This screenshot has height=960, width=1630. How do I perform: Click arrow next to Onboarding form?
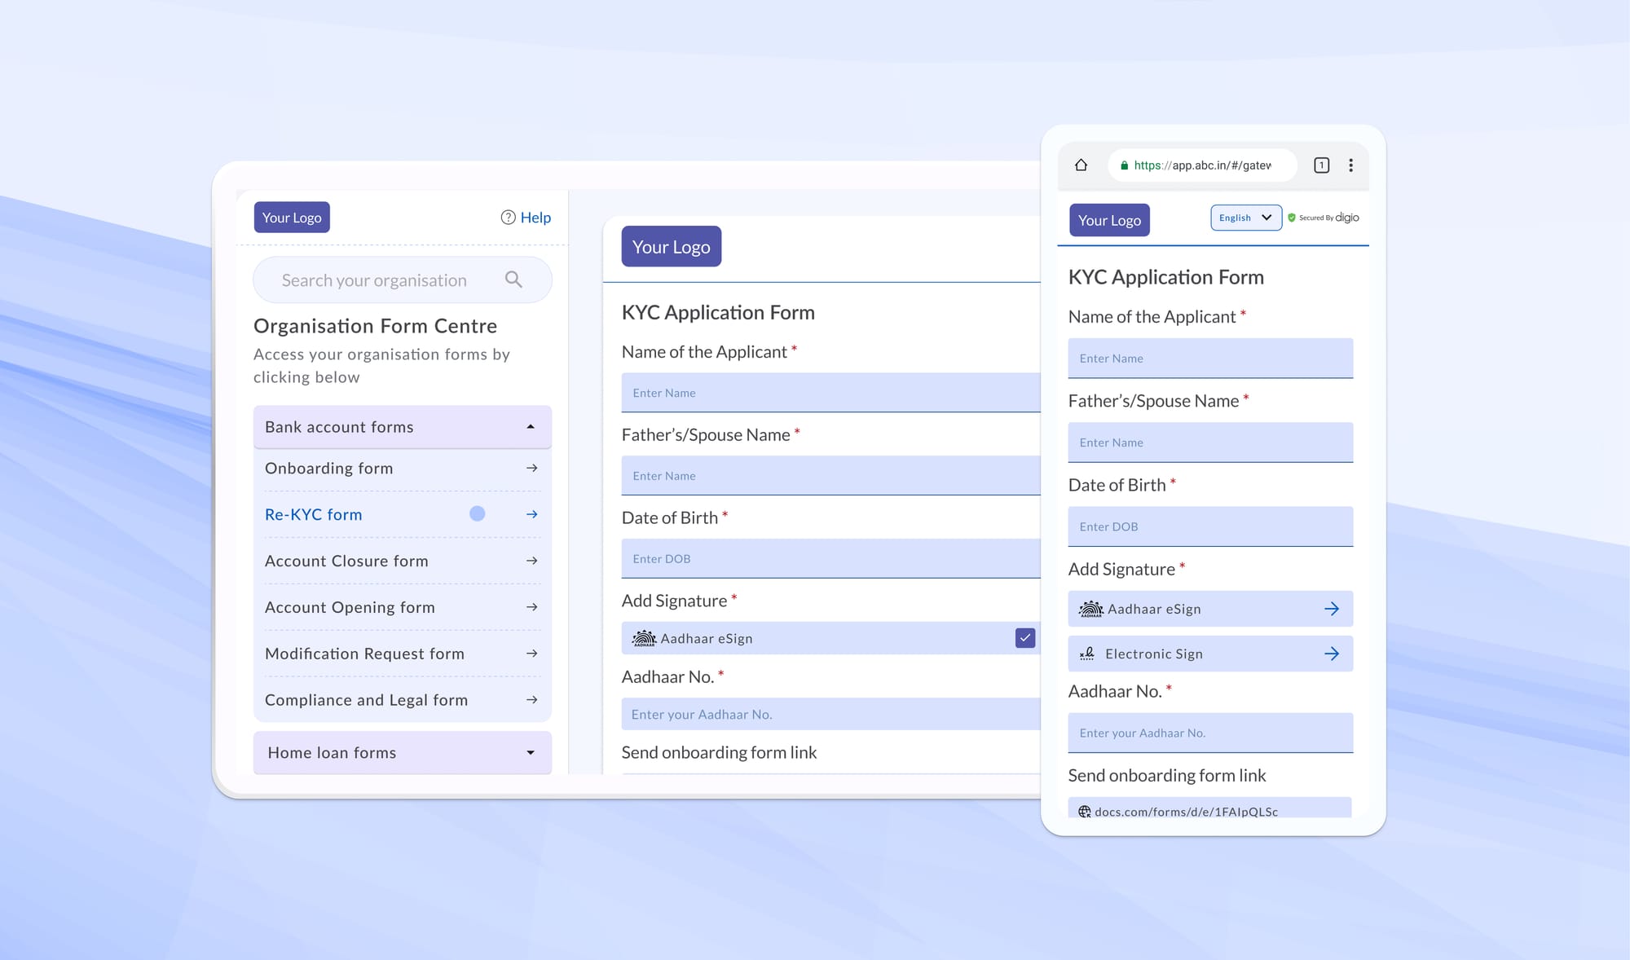click(x=531, y=469)
